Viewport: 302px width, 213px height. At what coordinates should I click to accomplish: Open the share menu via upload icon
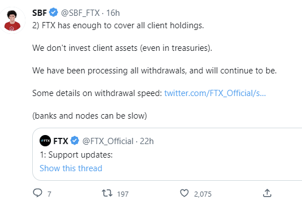pyautogui.click(x=267, y=193)
